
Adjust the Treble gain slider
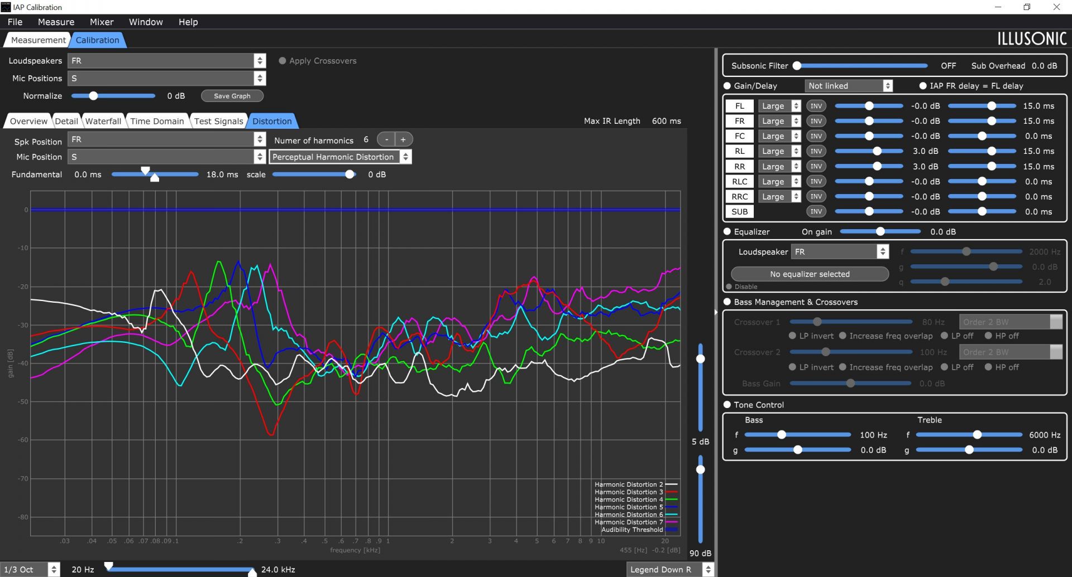coord(969,450)
